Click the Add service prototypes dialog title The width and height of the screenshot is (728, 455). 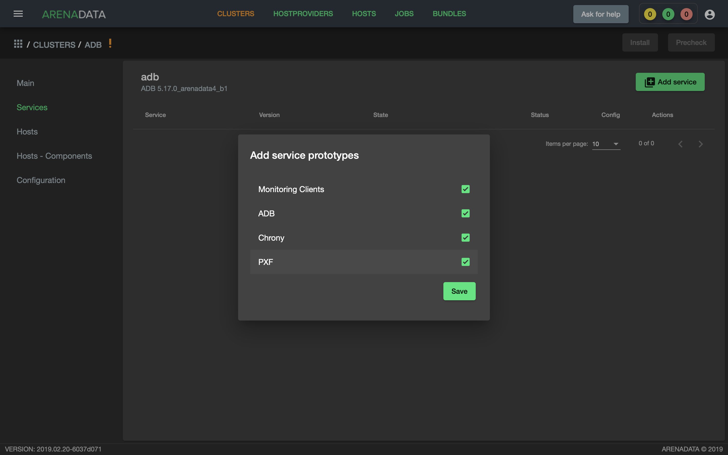tap(304, 155)
